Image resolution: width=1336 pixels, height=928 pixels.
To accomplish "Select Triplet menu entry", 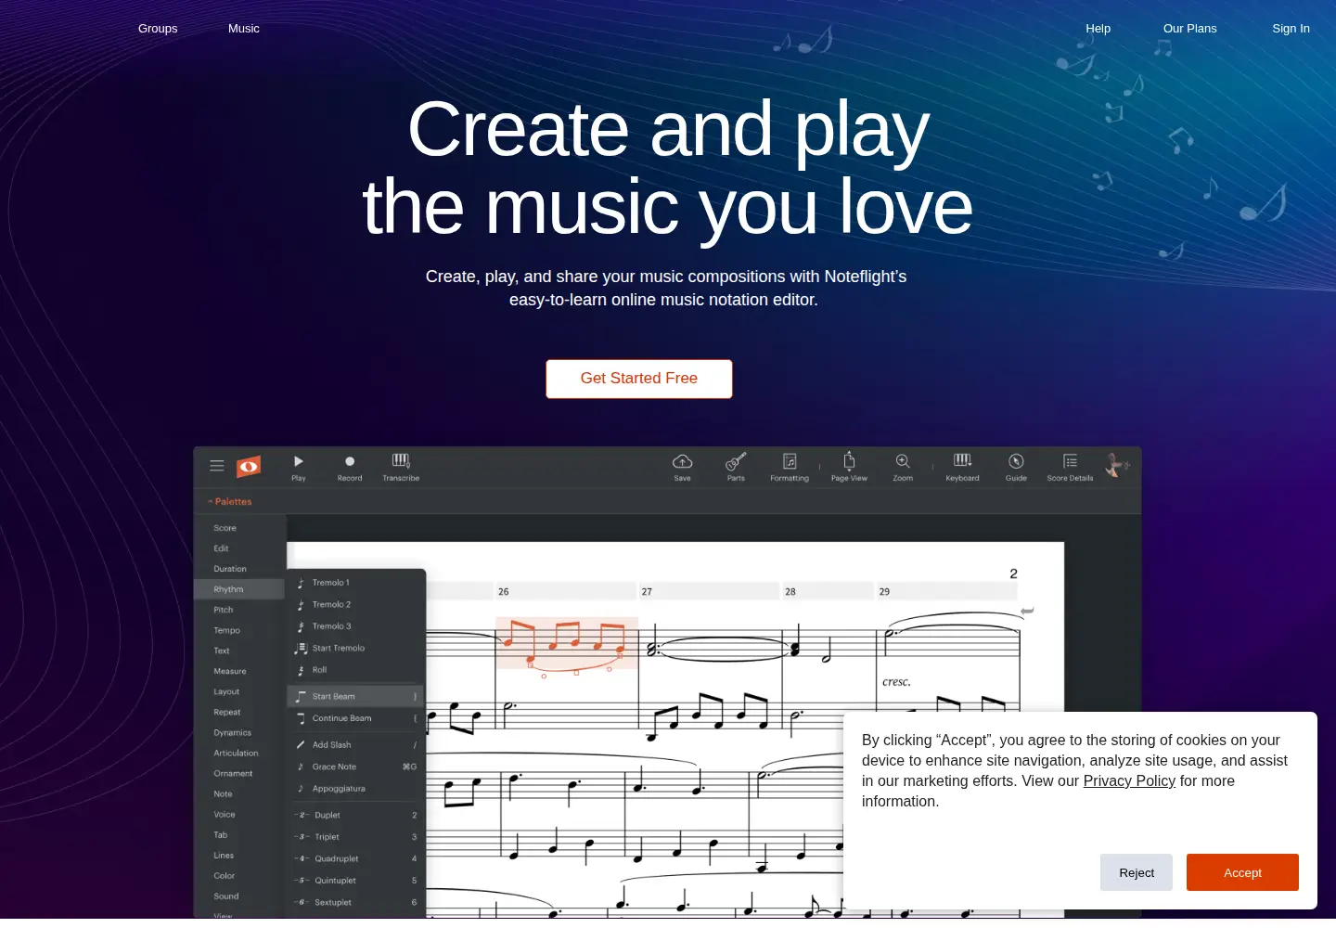I will click(356, 837).
